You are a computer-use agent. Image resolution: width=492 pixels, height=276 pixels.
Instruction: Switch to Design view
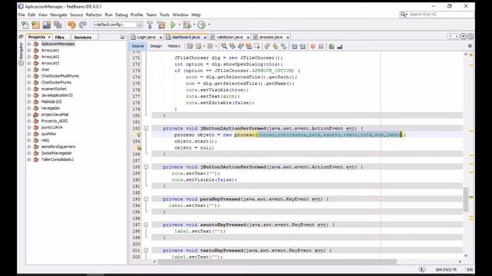(155, 46)
